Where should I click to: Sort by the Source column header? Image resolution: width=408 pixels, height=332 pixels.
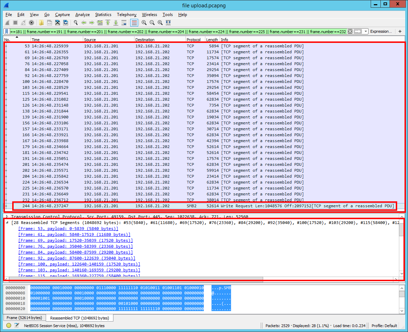click(109, 40)
